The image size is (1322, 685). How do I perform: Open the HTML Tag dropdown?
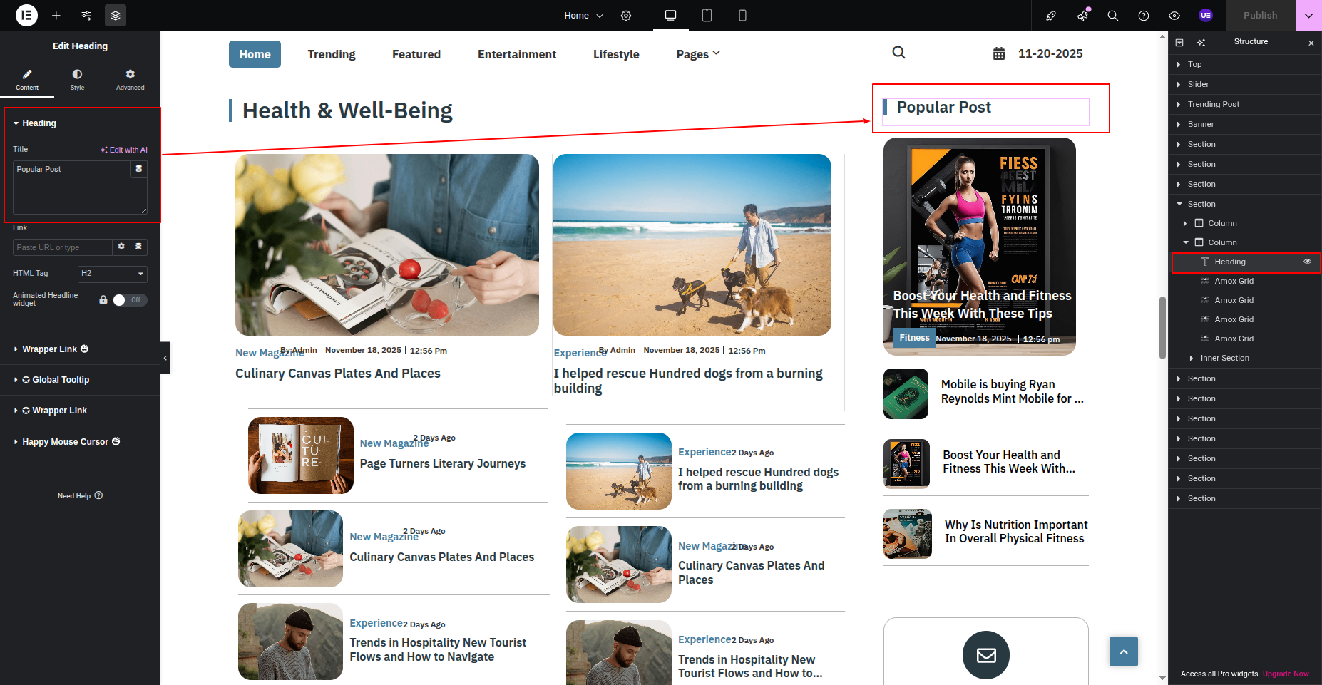pos(112,274)
